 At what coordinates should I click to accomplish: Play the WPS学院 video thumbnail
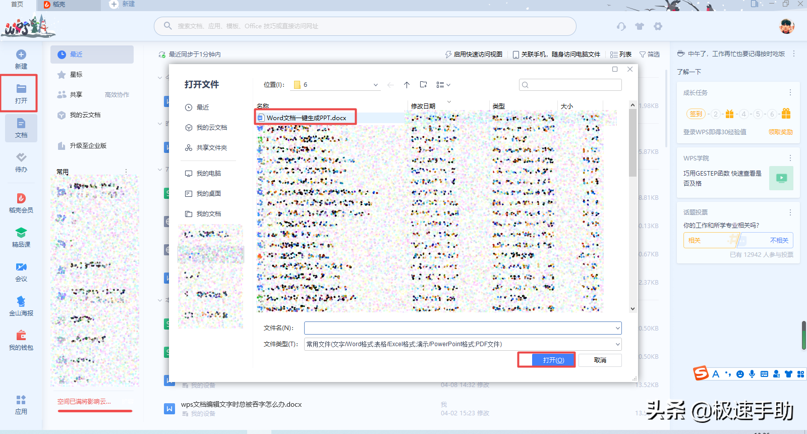[x=781, y=178]
